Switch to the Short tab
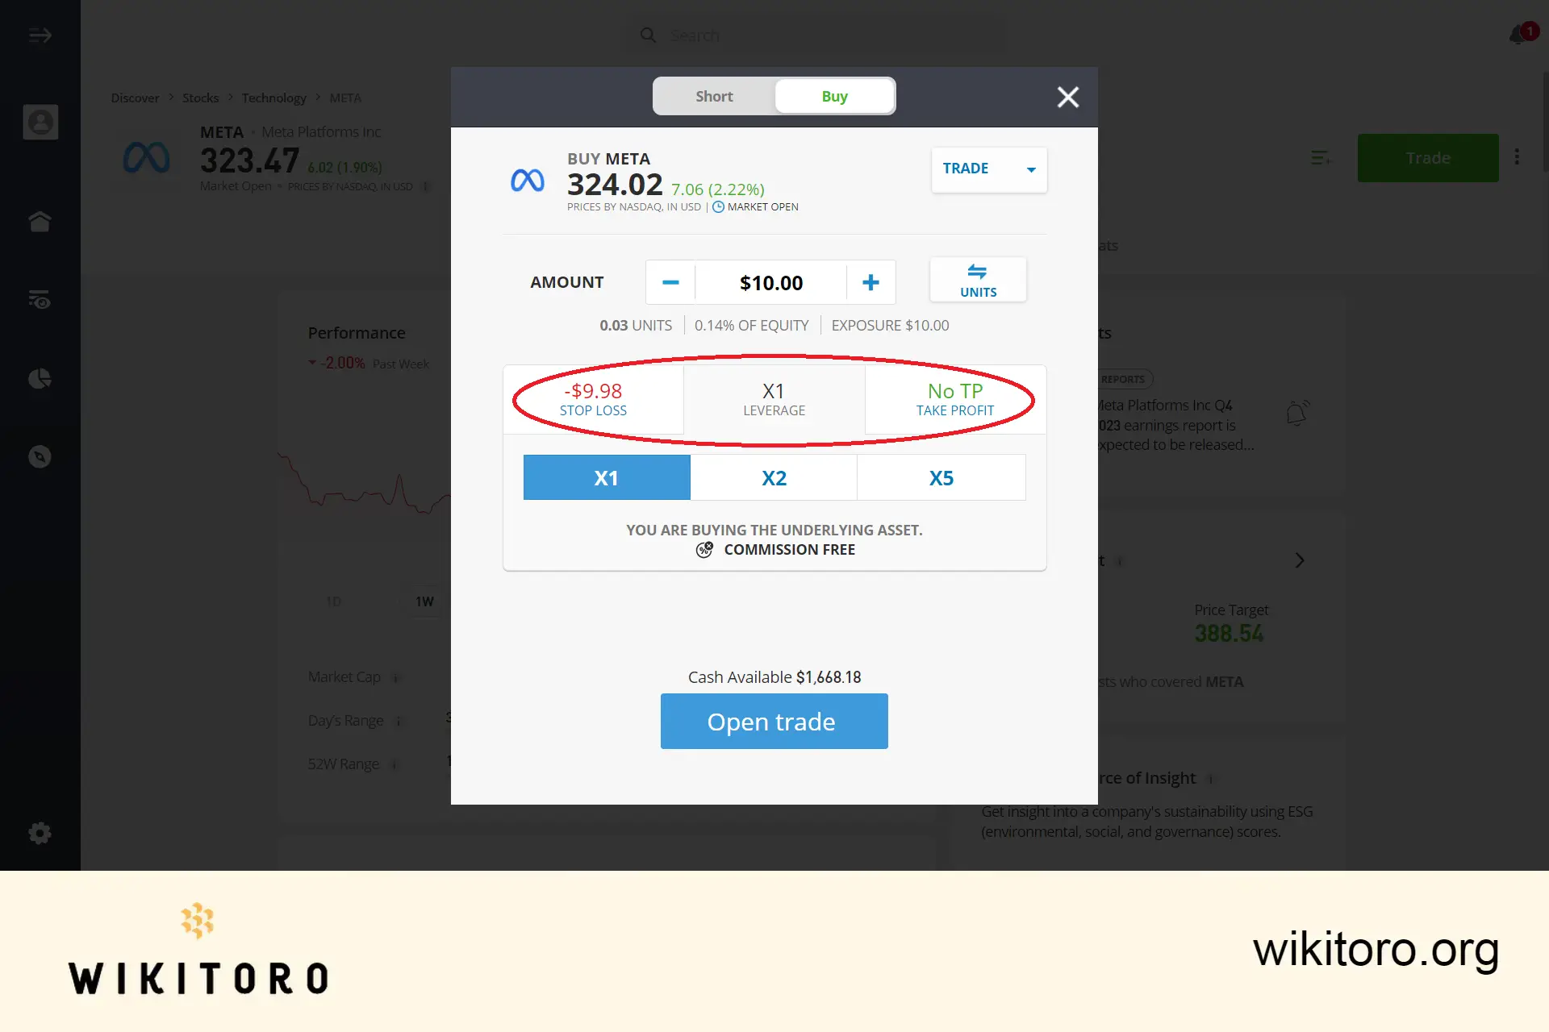 (x=715, y=96)
